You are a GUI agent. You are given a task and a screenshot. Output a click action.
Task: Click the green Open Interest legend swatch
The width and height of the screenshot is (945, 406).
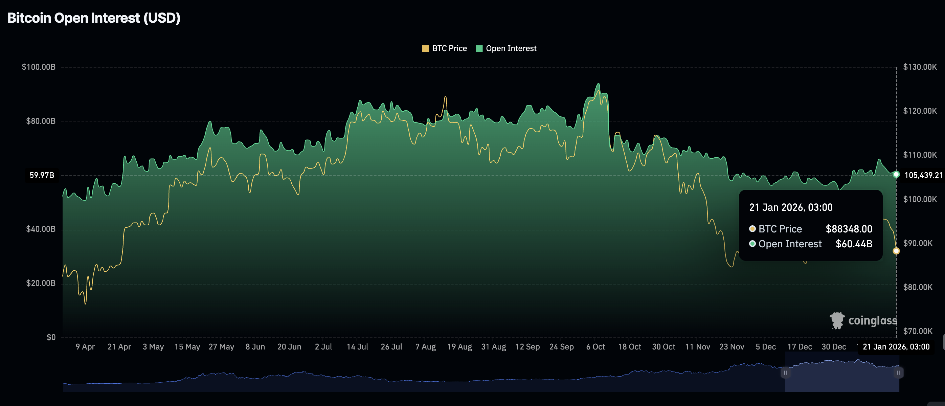479,49
